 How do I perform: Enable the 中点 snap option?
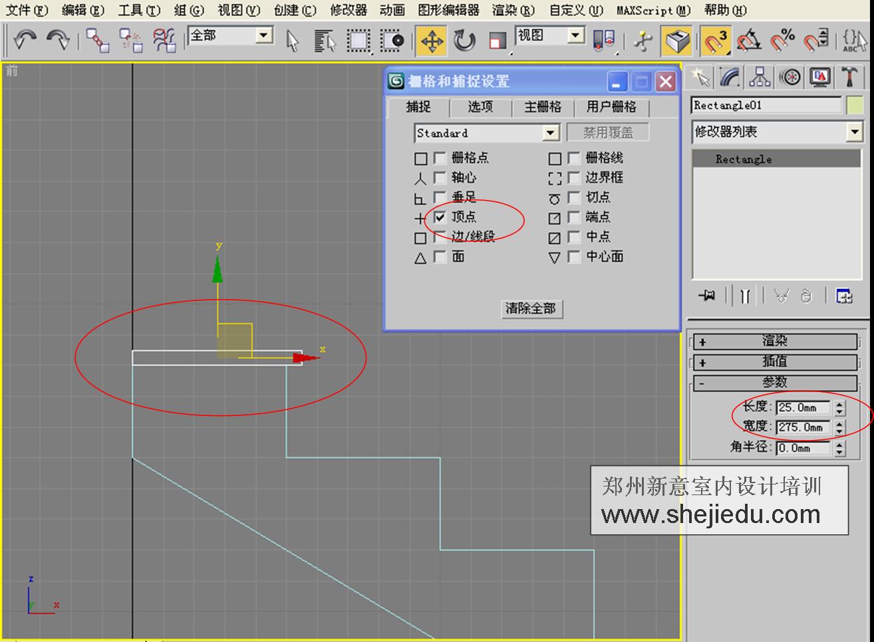575,237
